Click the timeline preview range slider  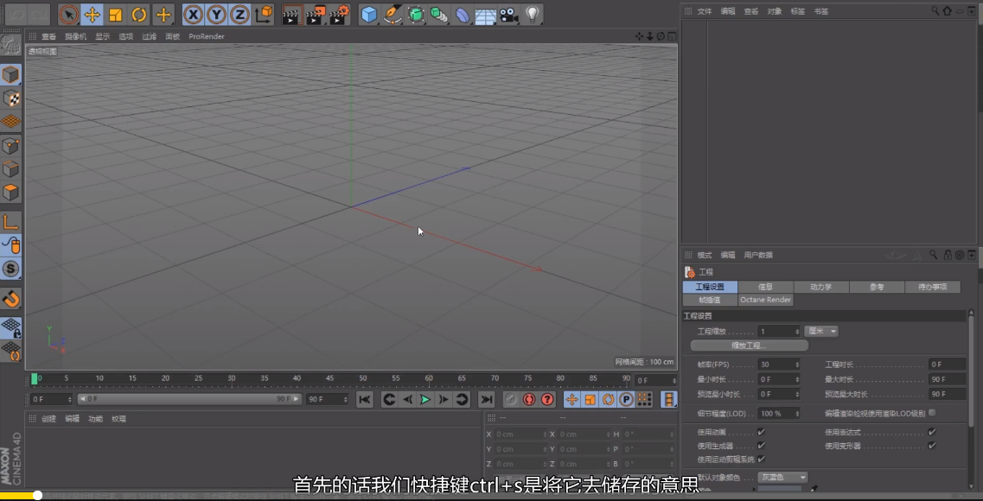(x=189, y=399)
